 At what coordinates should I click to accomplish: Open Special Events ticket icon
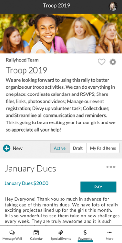tap(61, 232)
